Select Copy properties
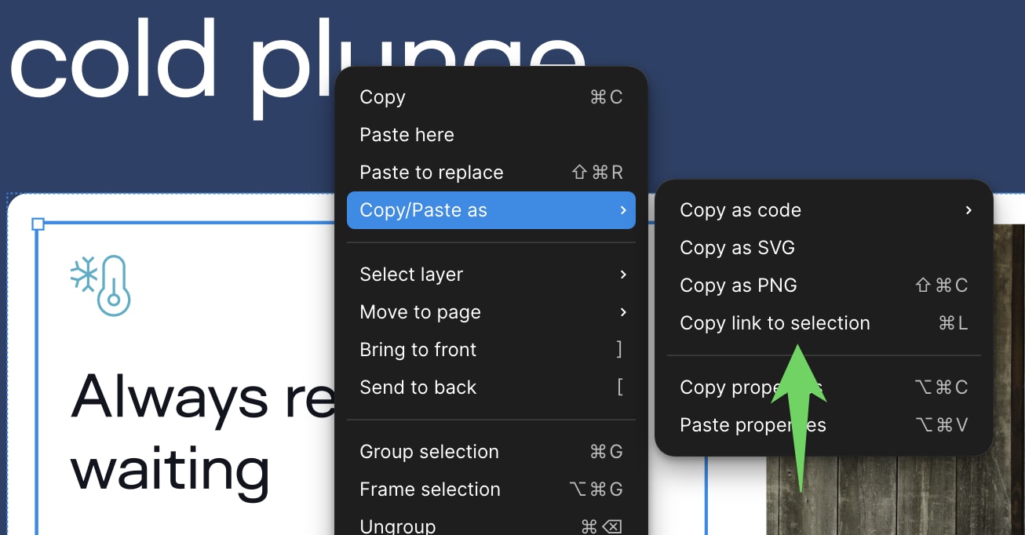Image resolution: width=1025 pixels, height=535 pixels. coord(730,387)
